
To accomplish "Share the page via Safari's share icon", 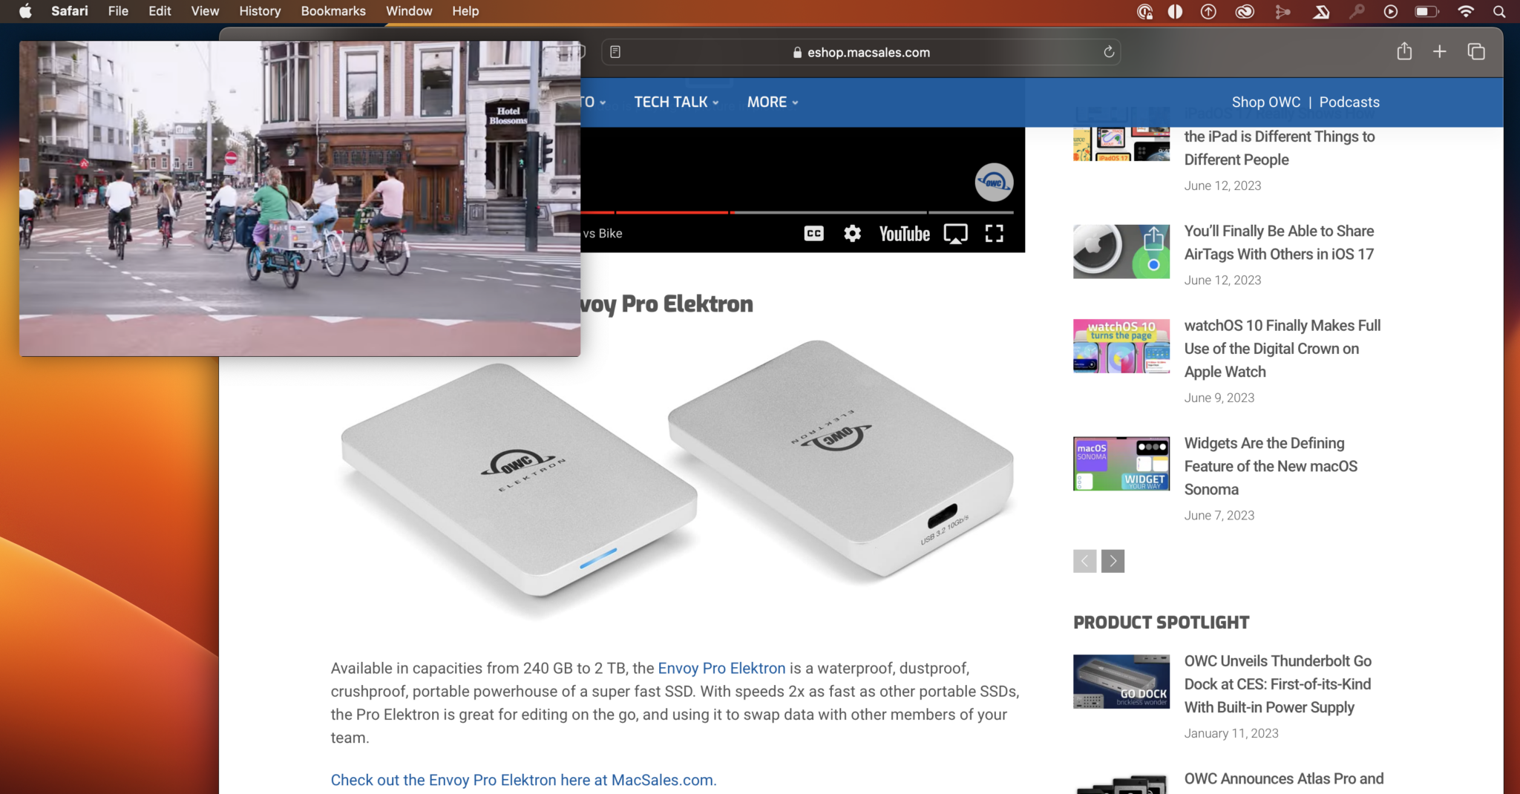I will coord(1404,52).
